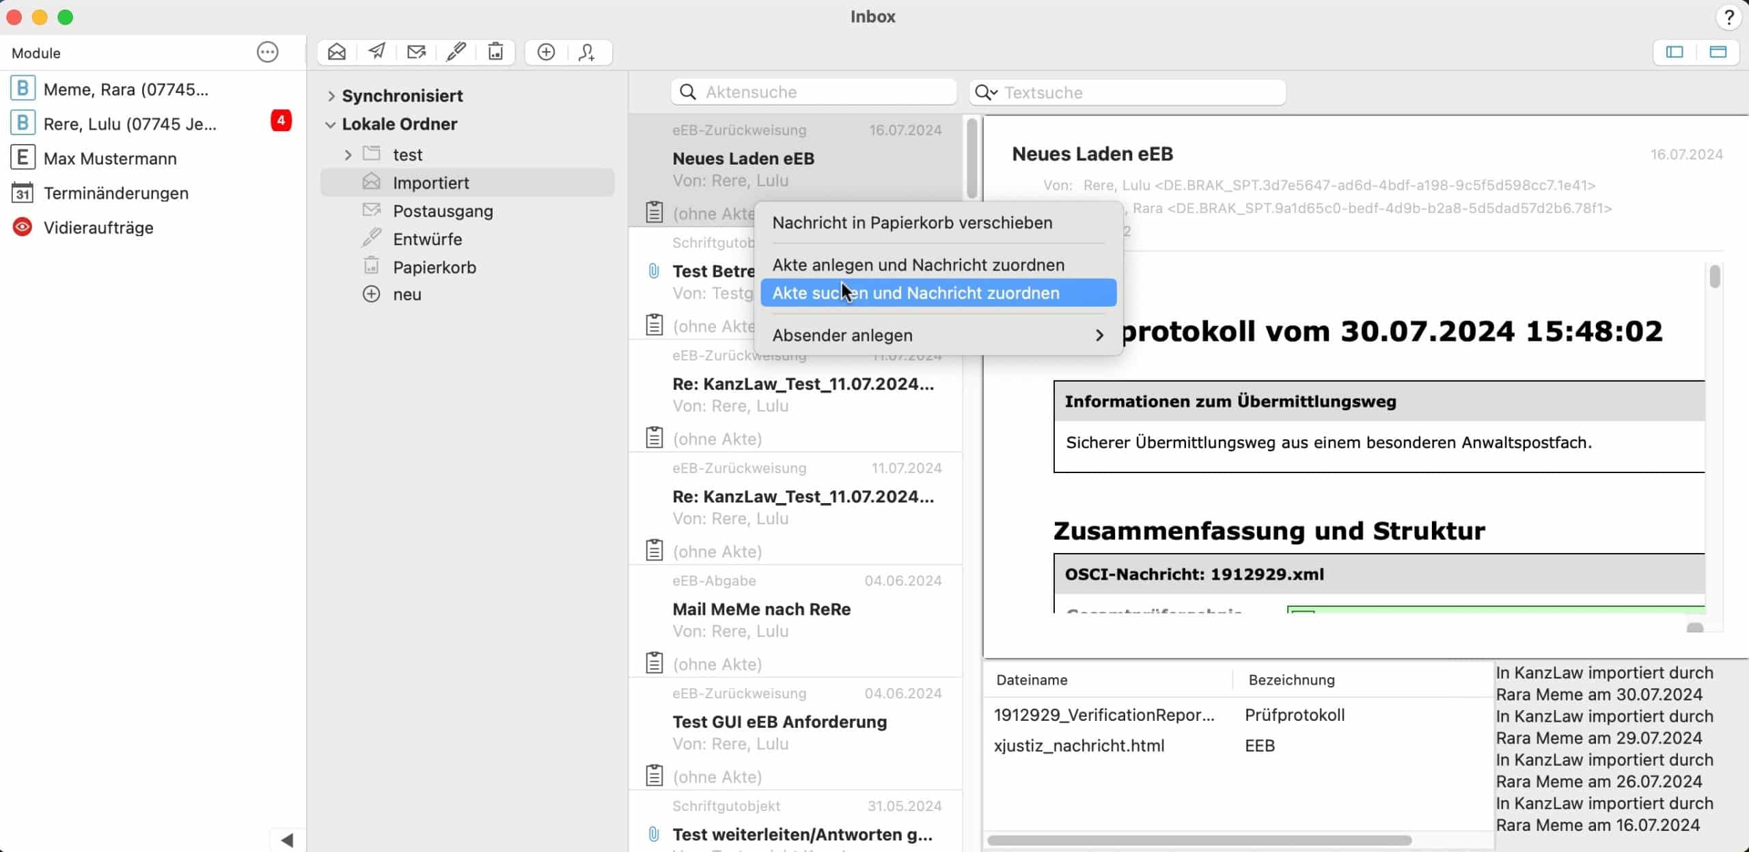Click the add-contact person icon in toolbar
The width and height of the screenshot is (1749, 852).
[587, 52]
